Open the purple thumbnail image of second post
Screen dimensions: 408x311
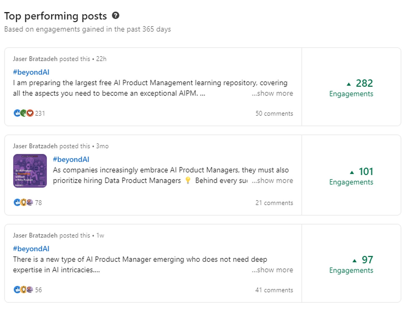tap(30, 171)
